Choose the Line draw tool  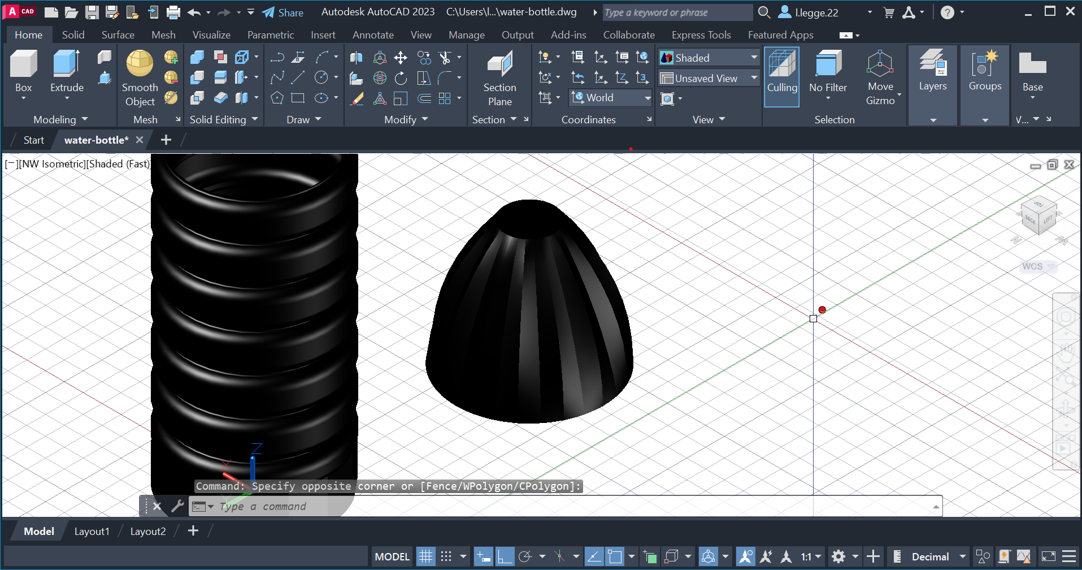[298, 77]
